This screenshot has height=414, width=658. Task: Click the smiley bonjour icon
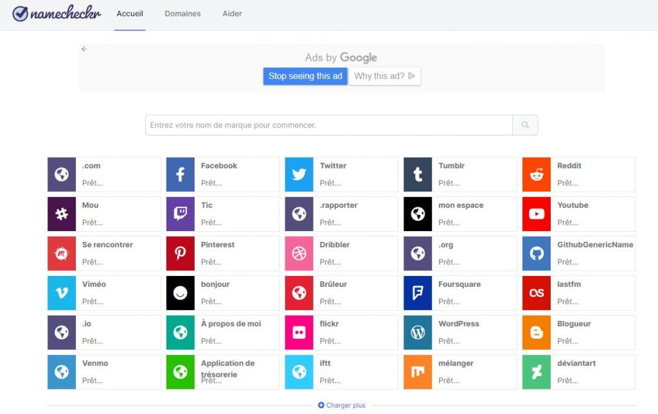tap(181, 293)
